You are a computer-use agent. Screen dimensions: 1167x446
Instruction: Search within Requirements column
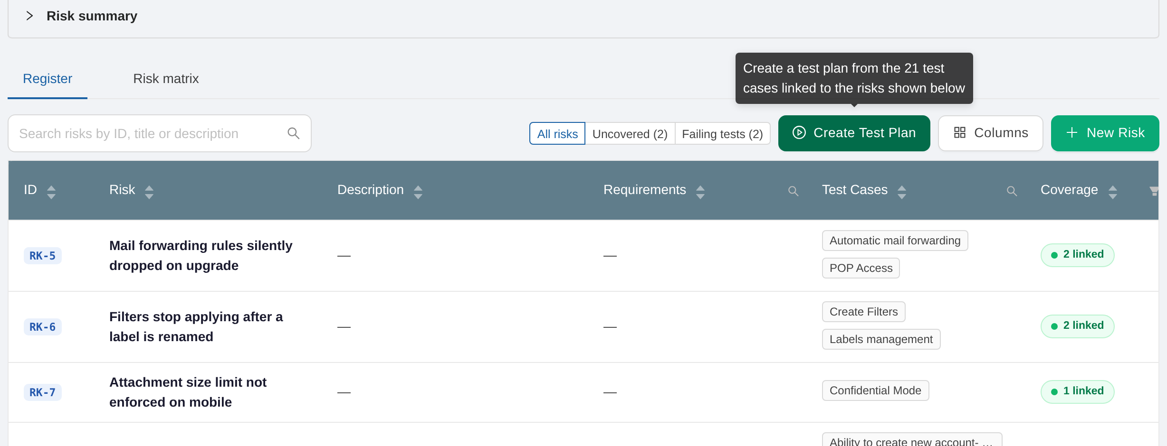793,191
